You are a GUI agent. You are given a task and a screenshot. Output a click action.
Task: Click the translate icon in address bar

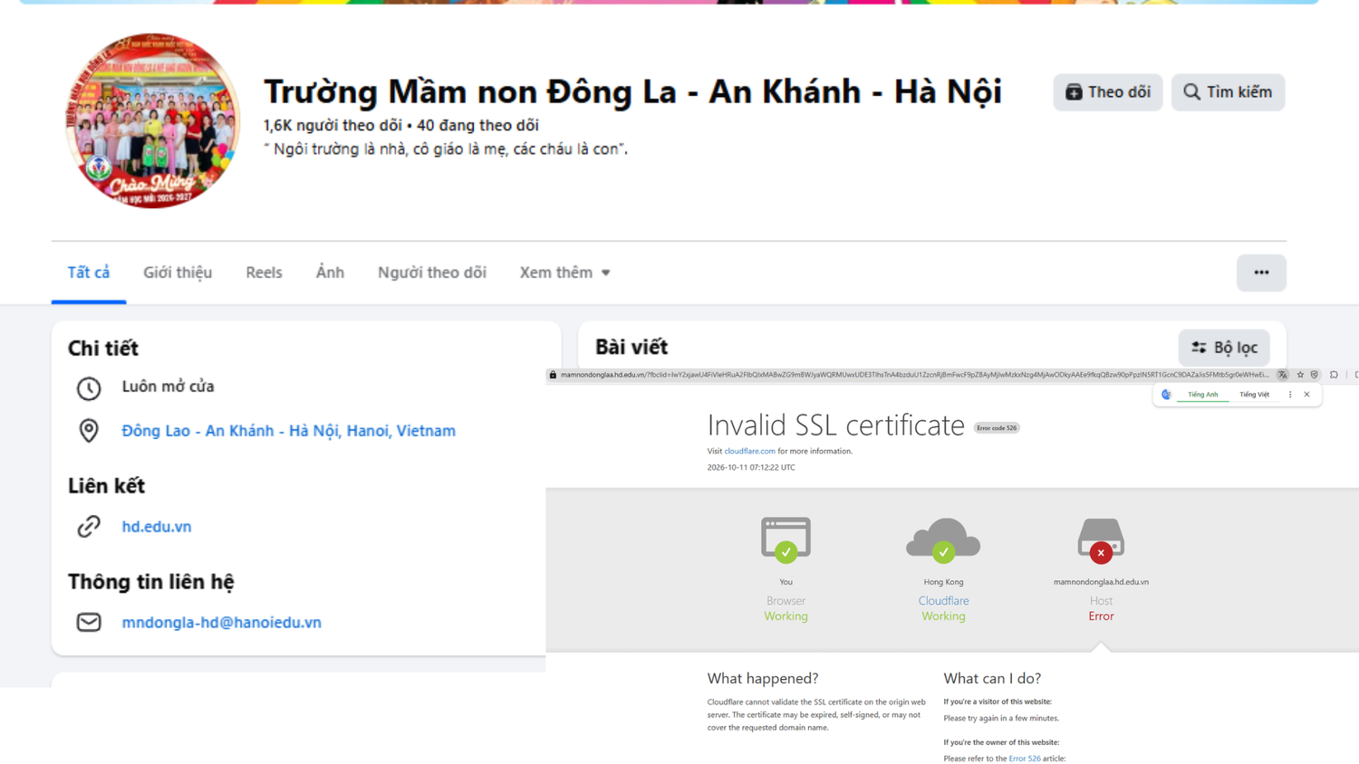(1283, 375)
